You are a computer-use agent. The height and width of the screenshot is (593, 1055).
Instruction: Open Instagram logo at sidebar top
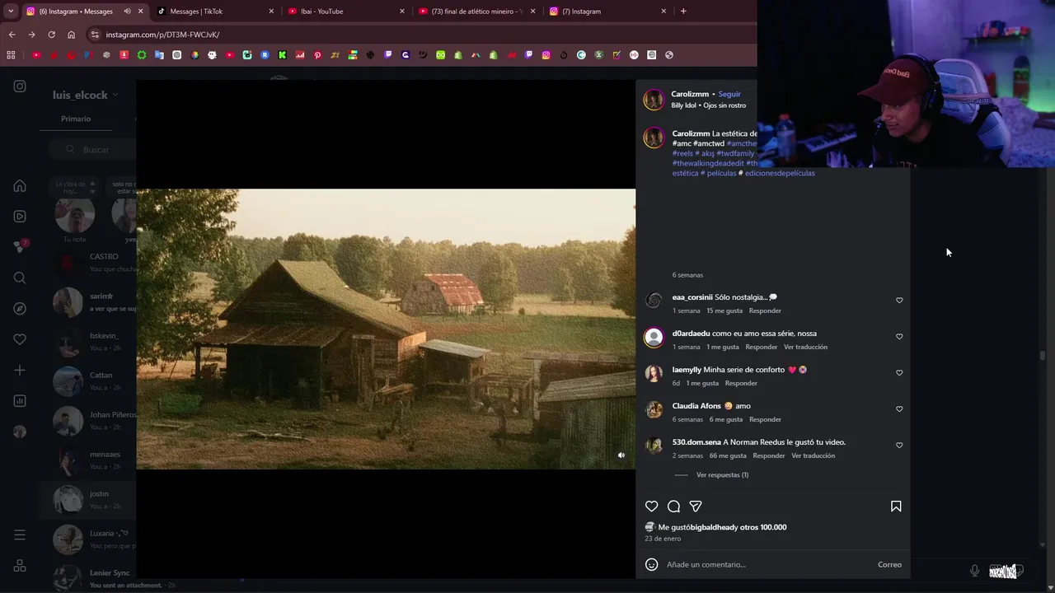(x=20, y=86)
